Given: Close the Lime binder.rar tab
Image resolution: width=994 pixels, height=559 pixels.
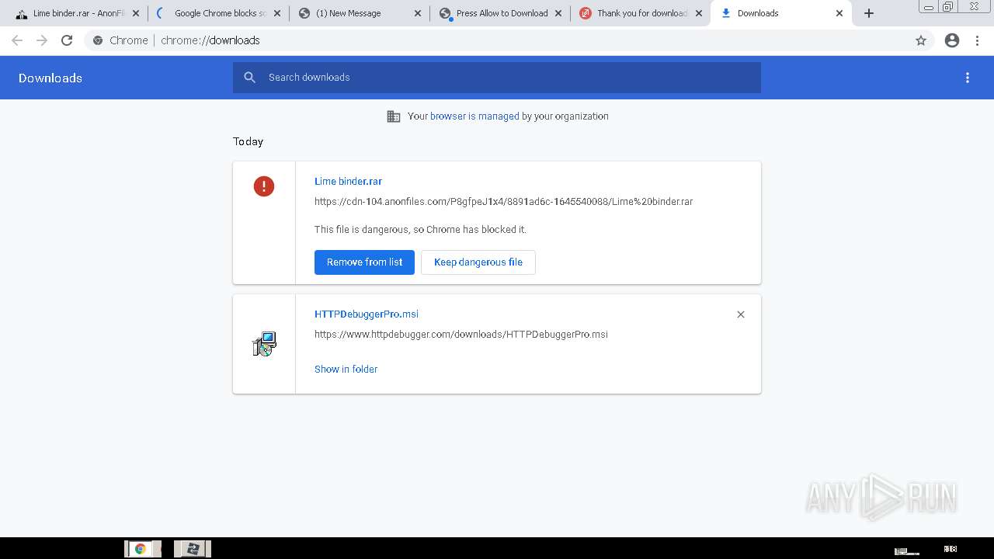Looking at the screenshot, I should [x=136, y=13].
